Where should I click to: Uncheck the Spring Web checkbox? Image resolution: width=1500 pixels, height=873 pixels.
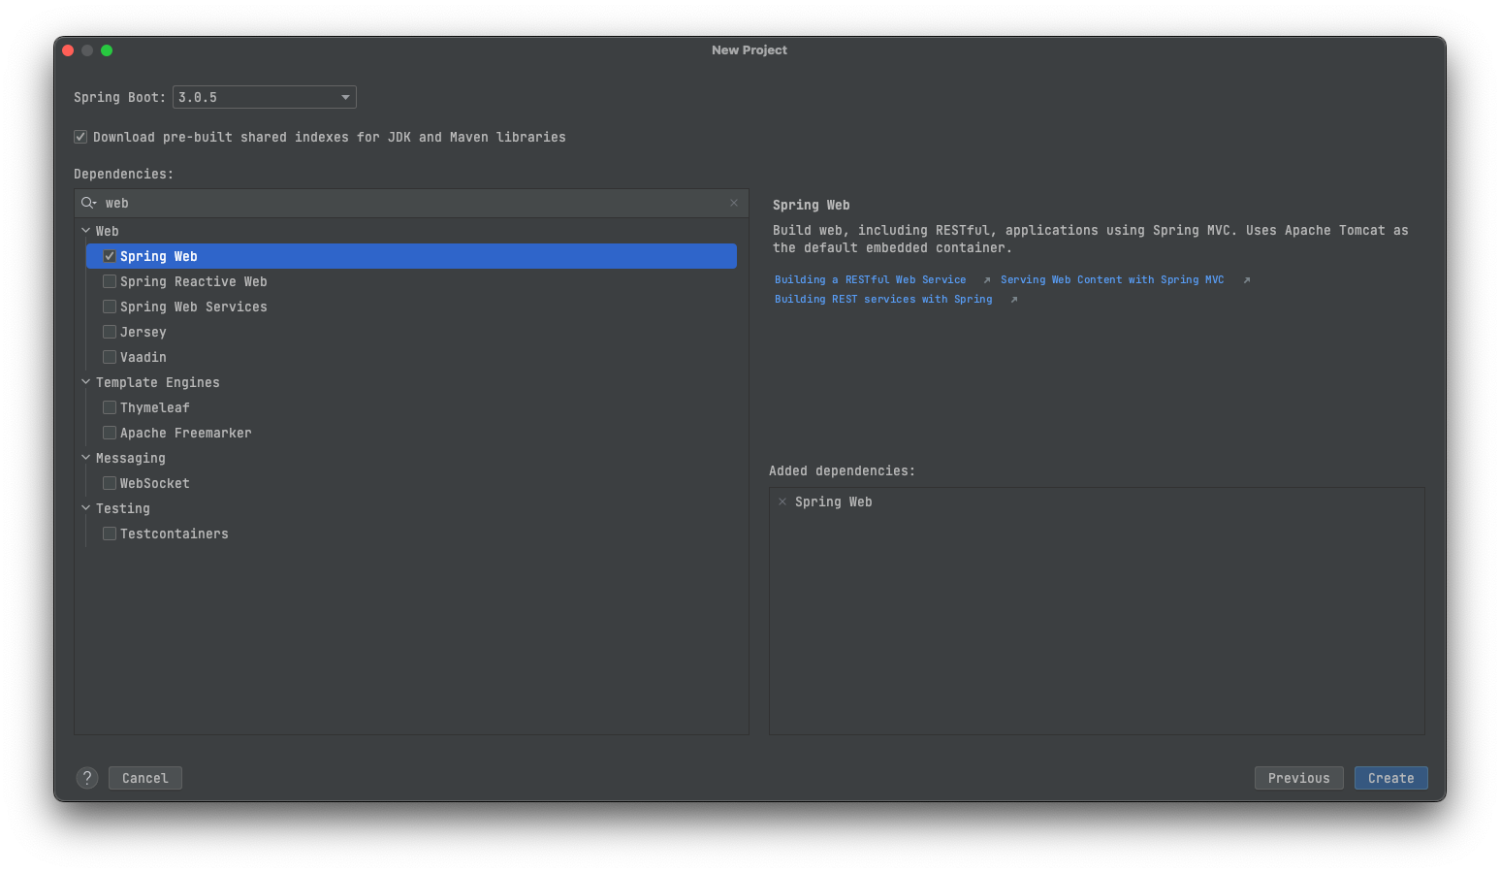110,256
